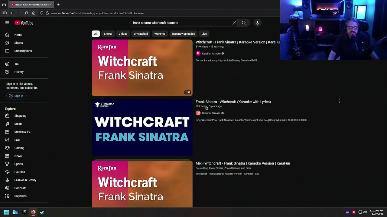Viewport: 387px width, 217px height.
Task: Click the browser address bar URL
Action: (x=97, y=13)
